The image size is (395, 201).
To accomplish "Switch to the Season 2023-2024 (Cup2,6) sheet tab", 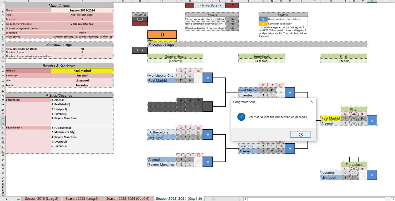I will 128,199.
